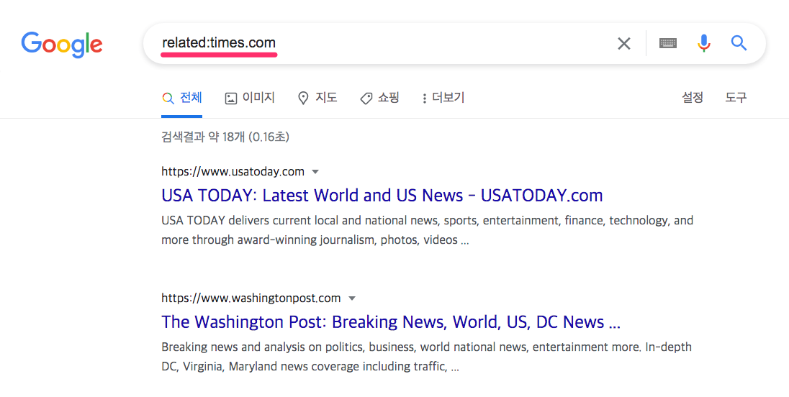789x397 pixels.
Task: Click the Google logo
Action: [x=62, y=45]
